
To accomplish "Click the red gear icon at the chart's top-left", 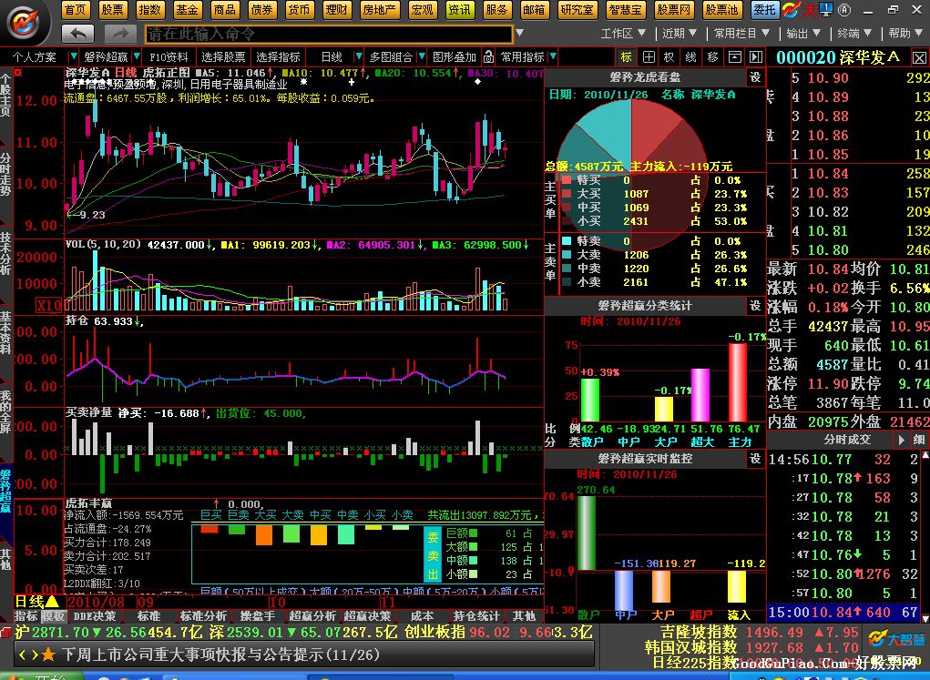I will coord(18,72).
